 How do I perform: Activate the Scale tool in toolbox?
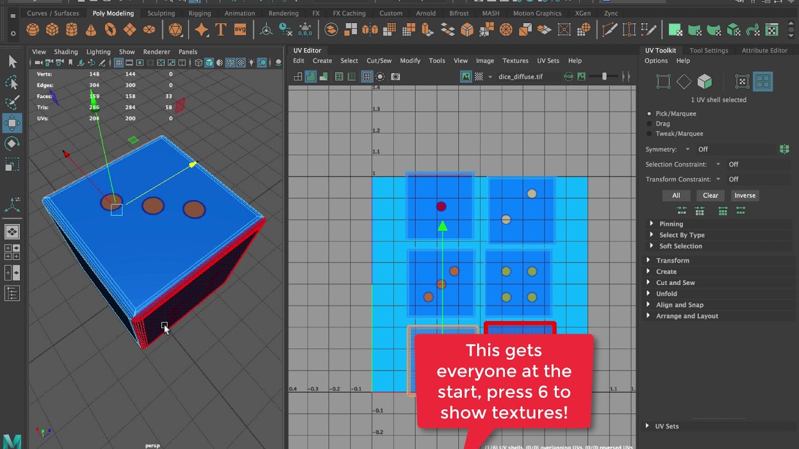12,165
